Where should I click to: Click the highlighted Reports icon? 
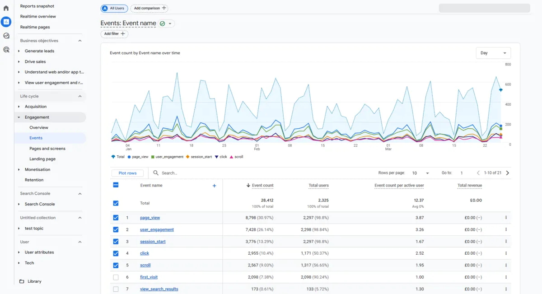[x=6, y=21]
